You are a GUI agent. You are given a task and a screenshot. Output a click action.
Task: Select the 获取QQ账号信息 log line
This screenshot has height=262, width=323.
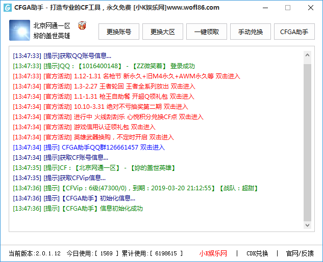62,55
